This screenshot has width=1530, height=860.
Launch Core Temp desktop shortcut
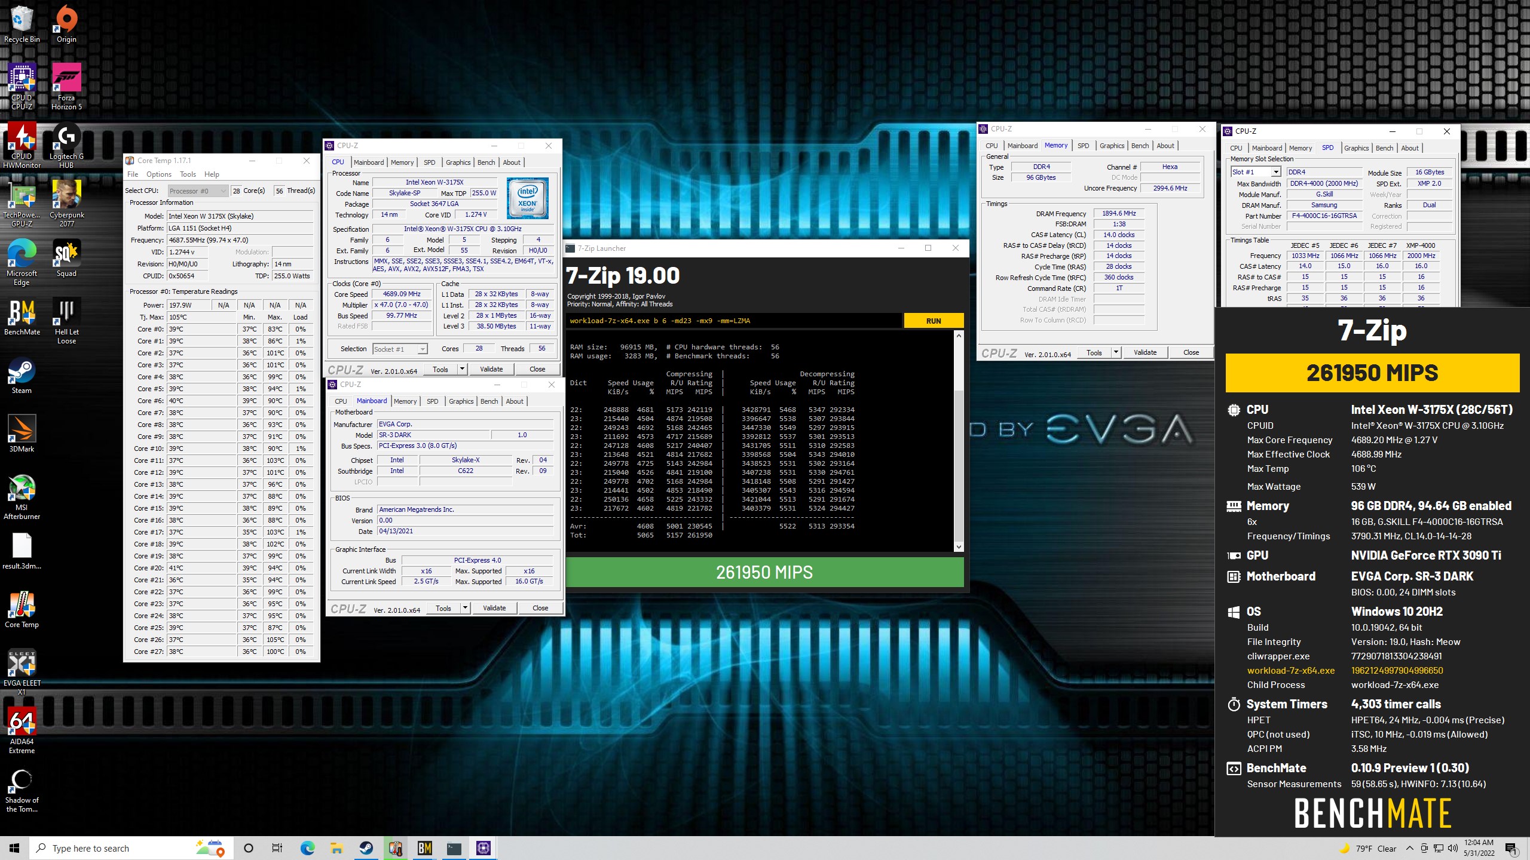click(x=22, y=609)
